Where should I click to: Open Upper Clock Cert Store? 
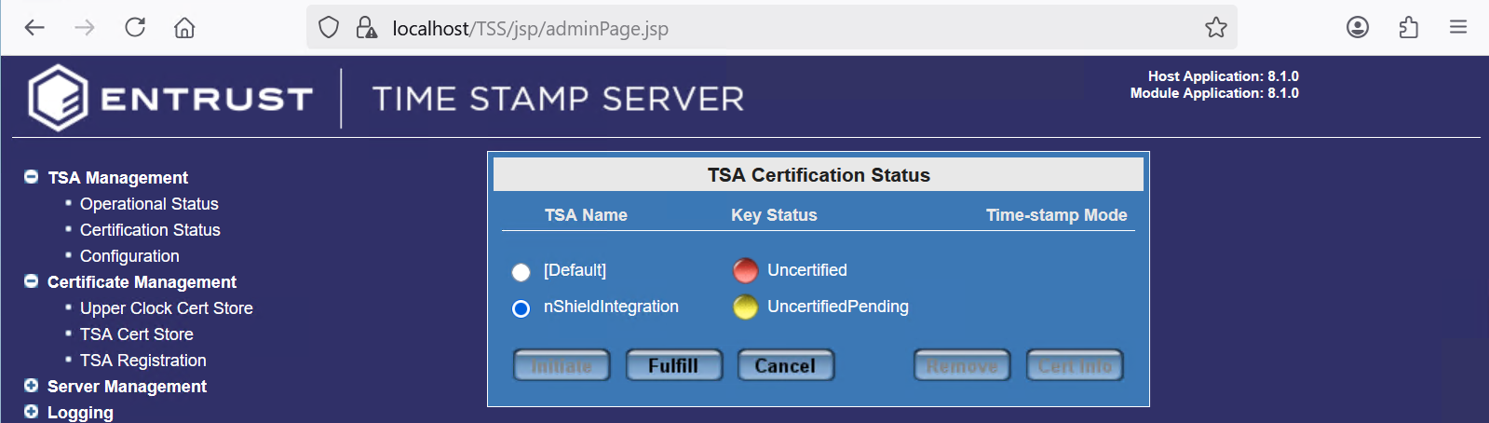pyautogui.click(x=167, y=307)
